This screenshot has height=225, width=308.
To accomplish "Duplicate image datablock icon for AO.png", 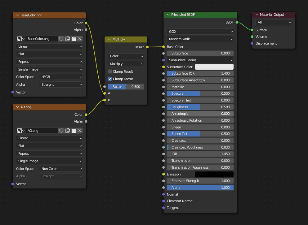I will click(68, 131).
